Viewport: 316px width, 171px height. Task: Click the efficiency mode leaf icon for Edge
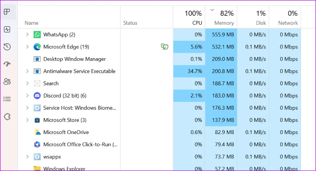point(164,47)
